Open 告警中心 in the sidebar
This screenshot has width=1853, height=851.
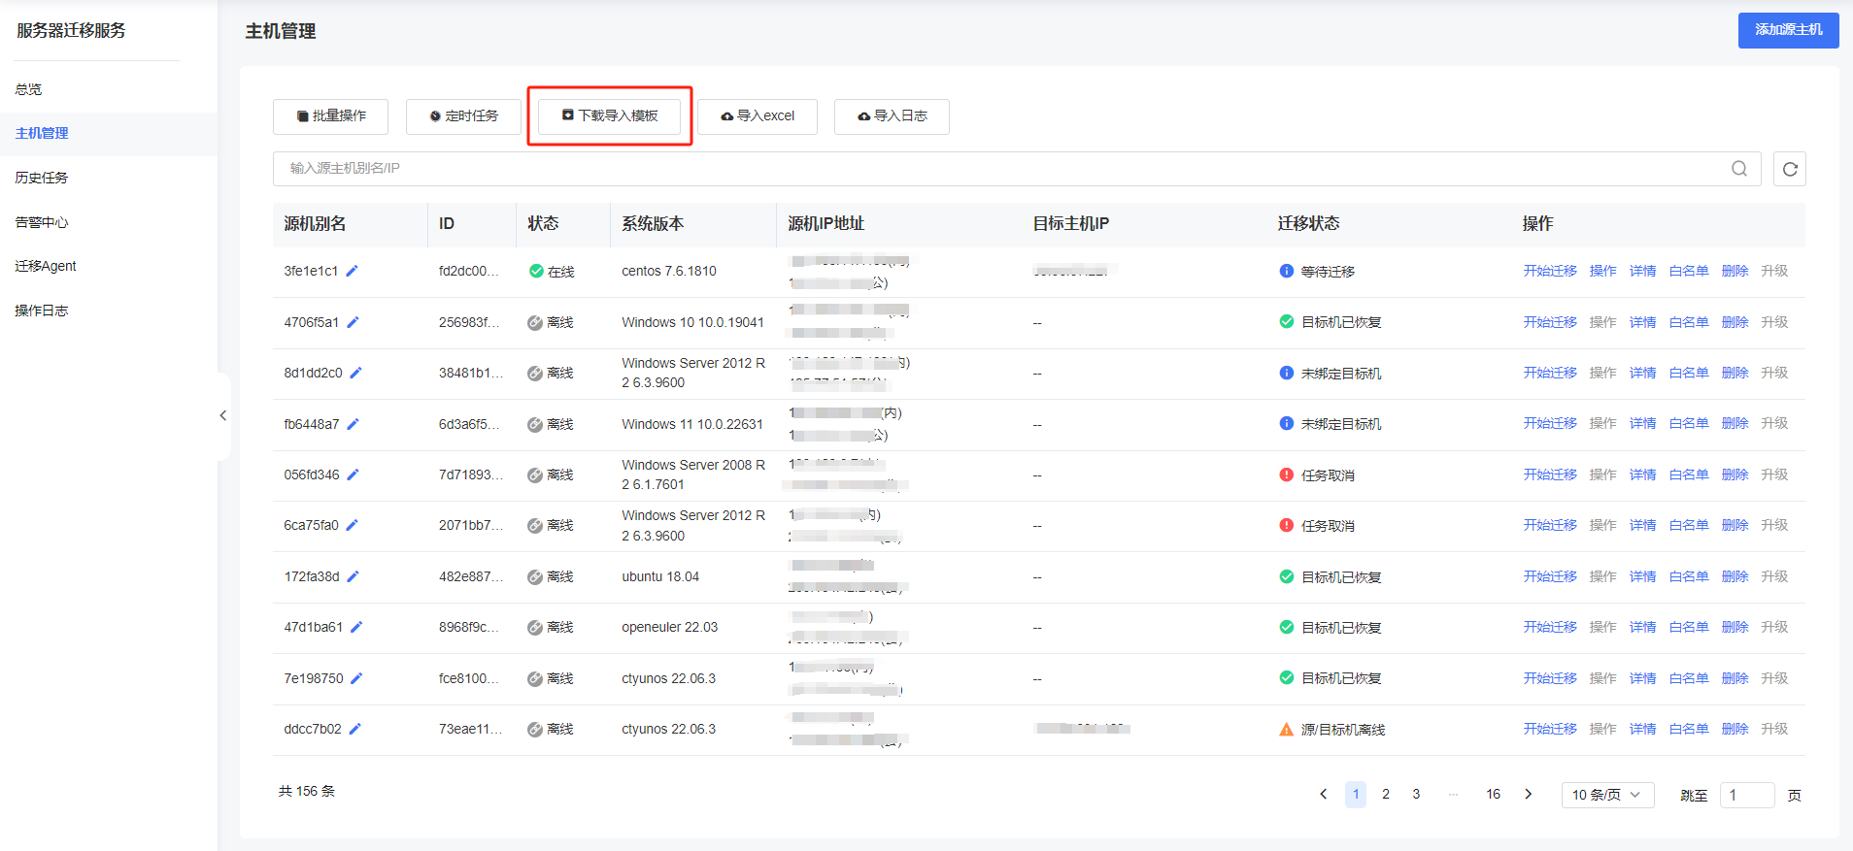pyautogui.click(x=42, y=222)
